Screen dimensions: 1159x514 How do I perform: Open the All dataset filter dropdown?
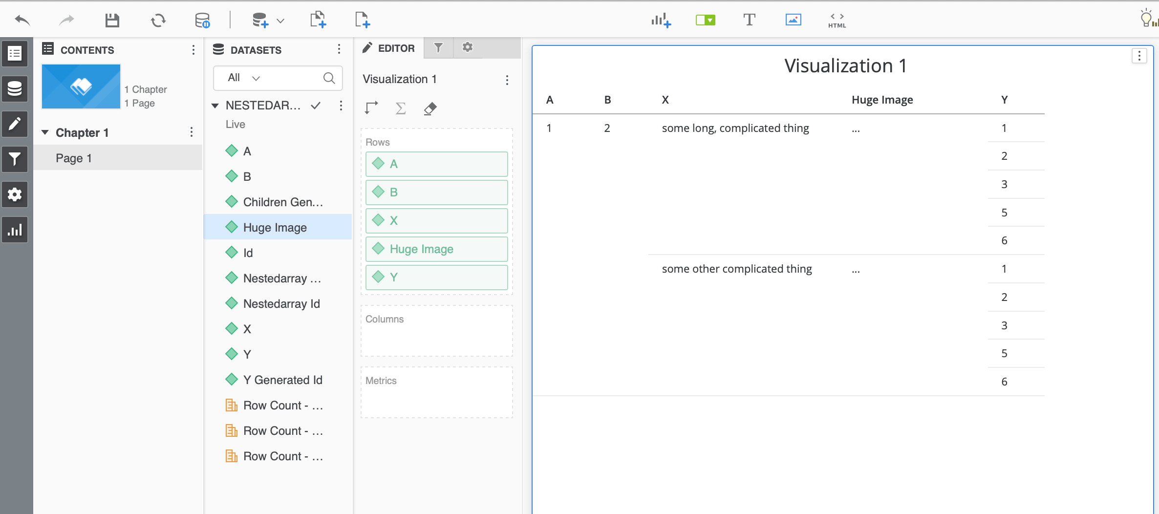pos(244,78)
